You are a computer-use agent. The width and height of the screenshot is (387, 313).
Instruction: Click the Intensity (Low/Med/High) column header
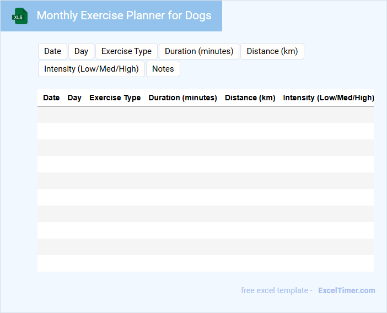point(328,98)
